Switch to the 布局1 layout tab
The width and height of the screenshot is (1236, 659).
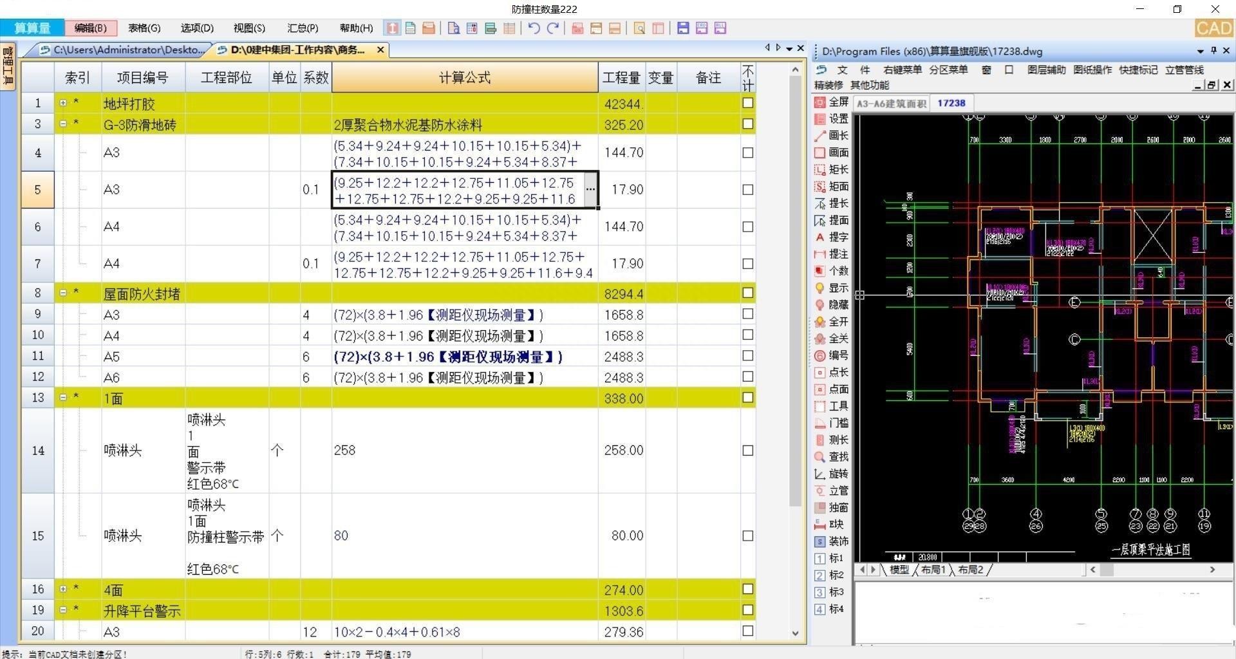pyautogui.click(x=933, y=570)
